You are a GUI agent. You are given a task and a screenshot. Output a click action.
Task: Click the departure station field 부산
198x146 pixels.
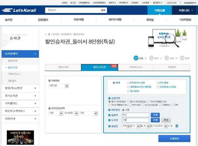[136, 115]
